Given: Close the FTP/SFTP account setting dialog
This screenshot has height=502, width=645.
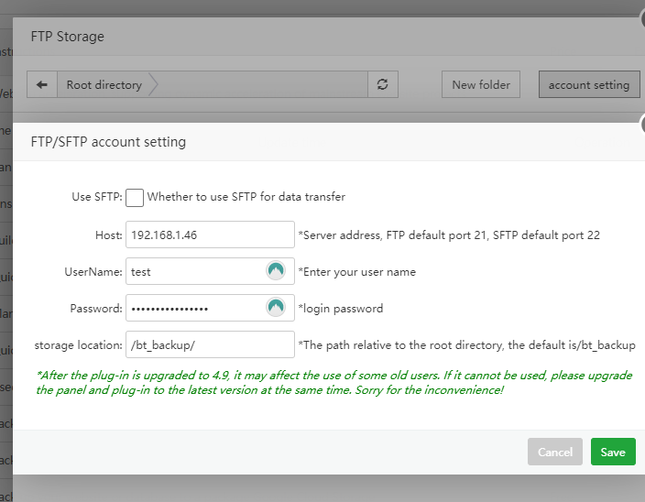Looking at the screenshot, I should tap(641, 127).
